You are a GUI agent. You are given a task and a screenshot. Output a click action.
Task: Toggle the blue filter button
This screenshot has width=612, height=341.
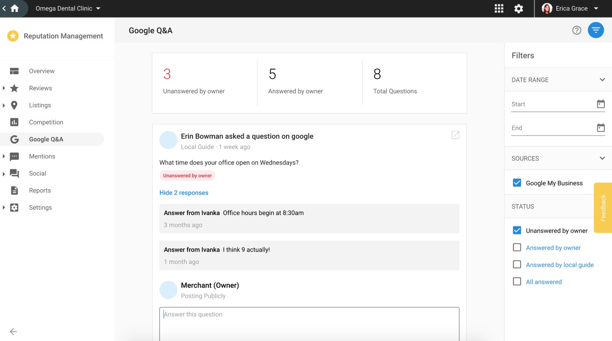pos(596,30)
